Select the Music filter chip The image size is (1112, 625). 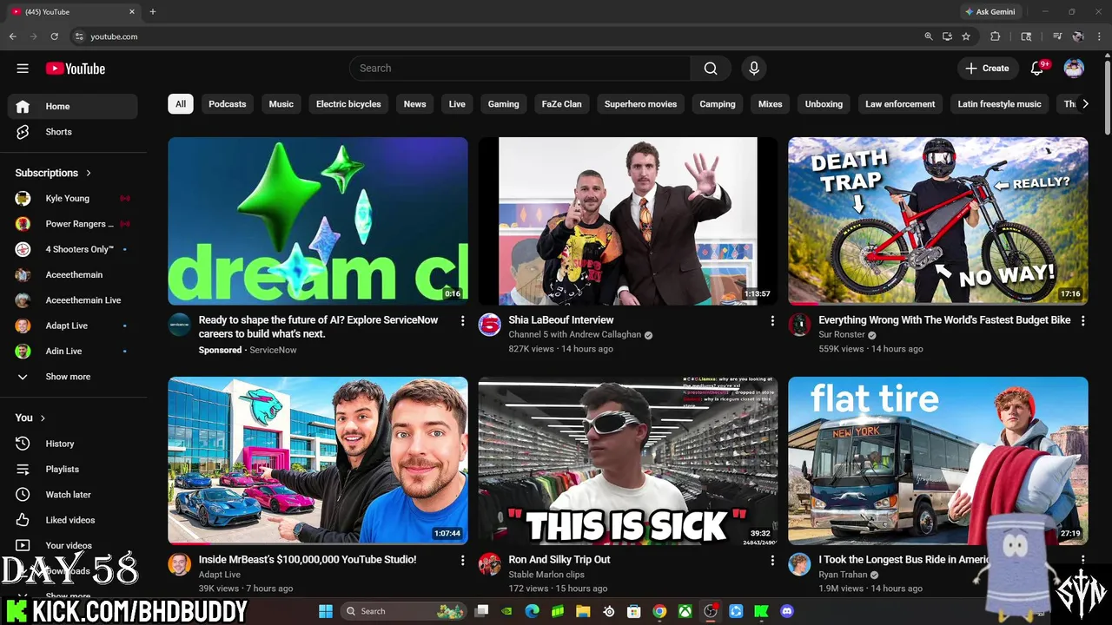[x=281, y=104]
